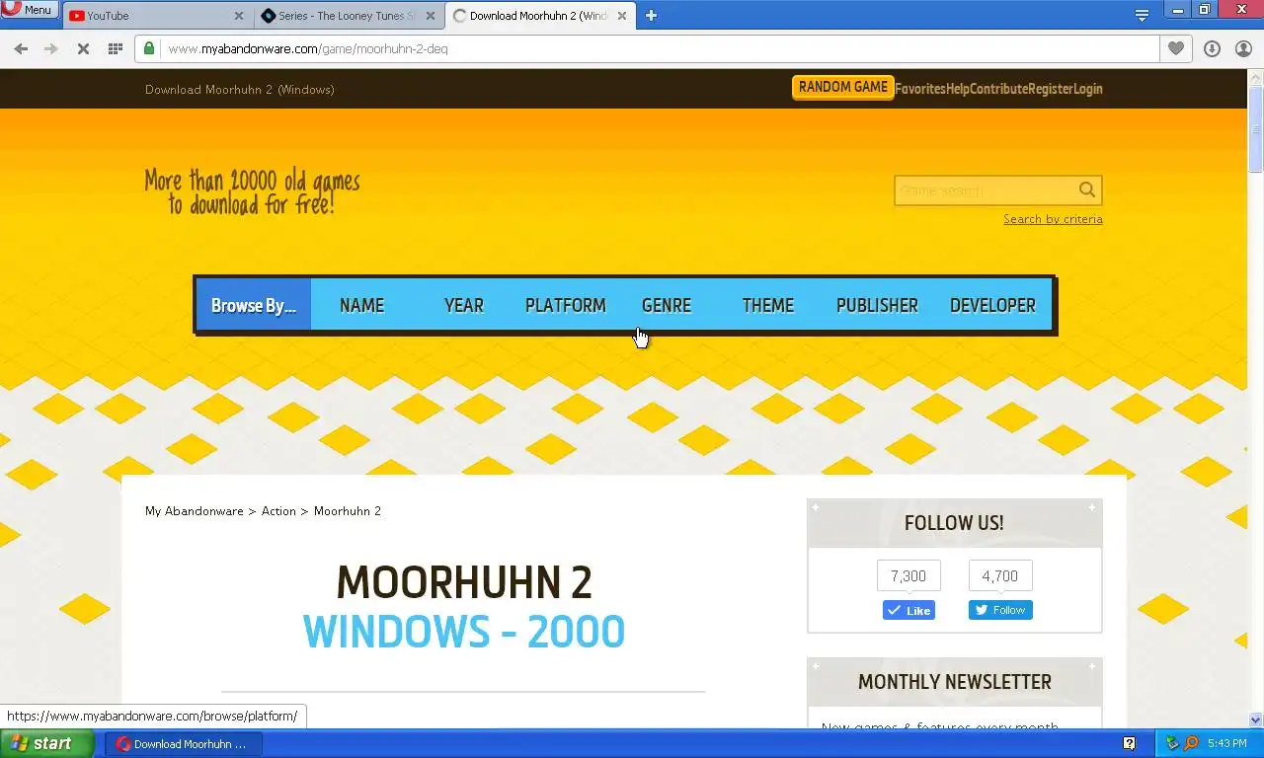This screenshot has height=758, width=1264.
Task: Click the Download Moorhuhn 2 (Windows) header text
Action: coord(240,90)
